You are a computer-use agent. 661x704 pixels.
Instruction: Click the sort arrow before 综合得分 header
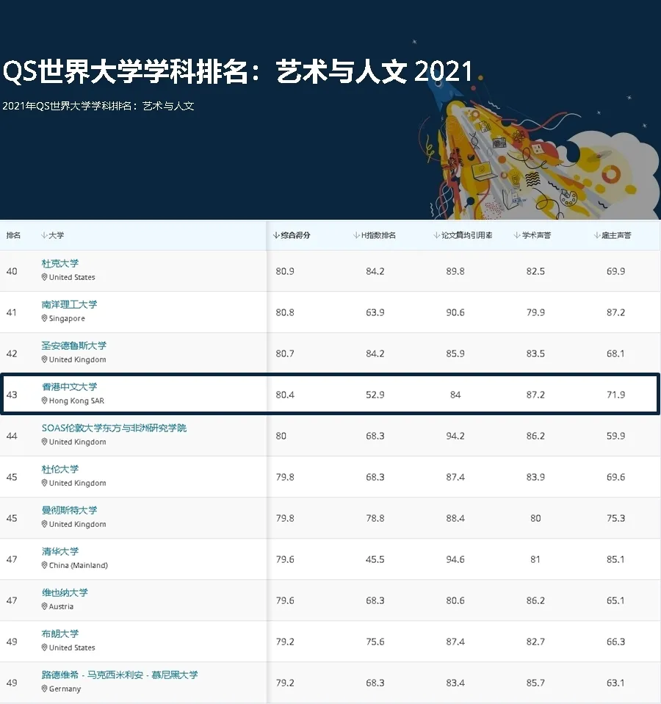(275, 236)
